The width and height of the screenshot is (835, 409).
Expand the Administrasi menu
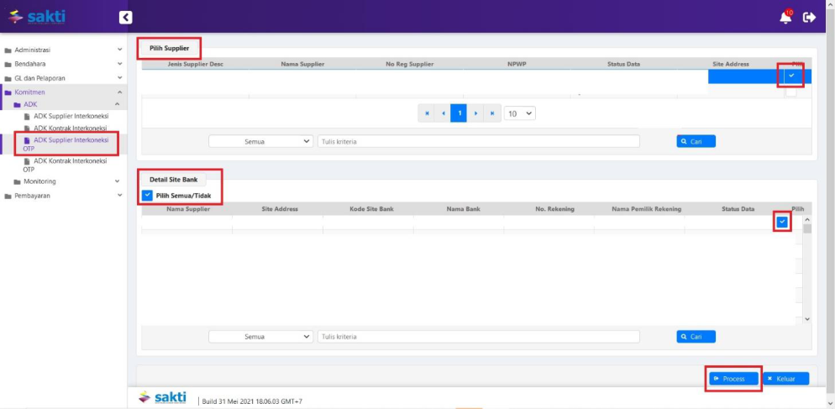[x=63, y=50]
